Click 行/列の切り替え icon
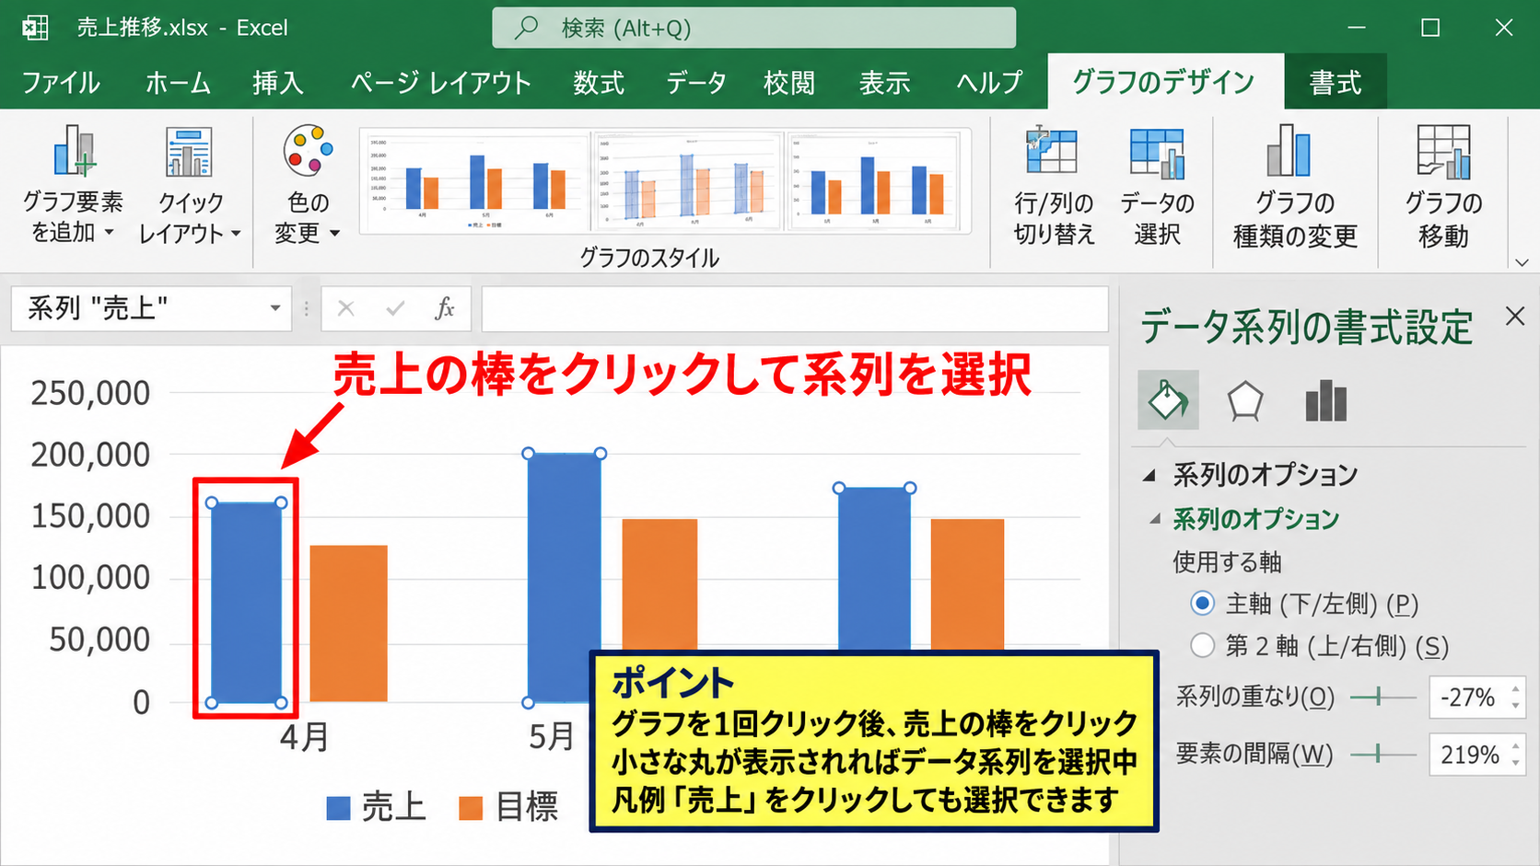Viewport: 1540px width, 866px height. click(x=1053, y=152)
